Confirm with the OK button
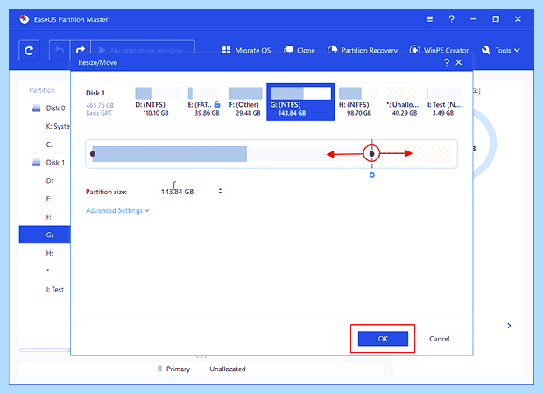Screen dimensions: 543x394 coord(383,339)
